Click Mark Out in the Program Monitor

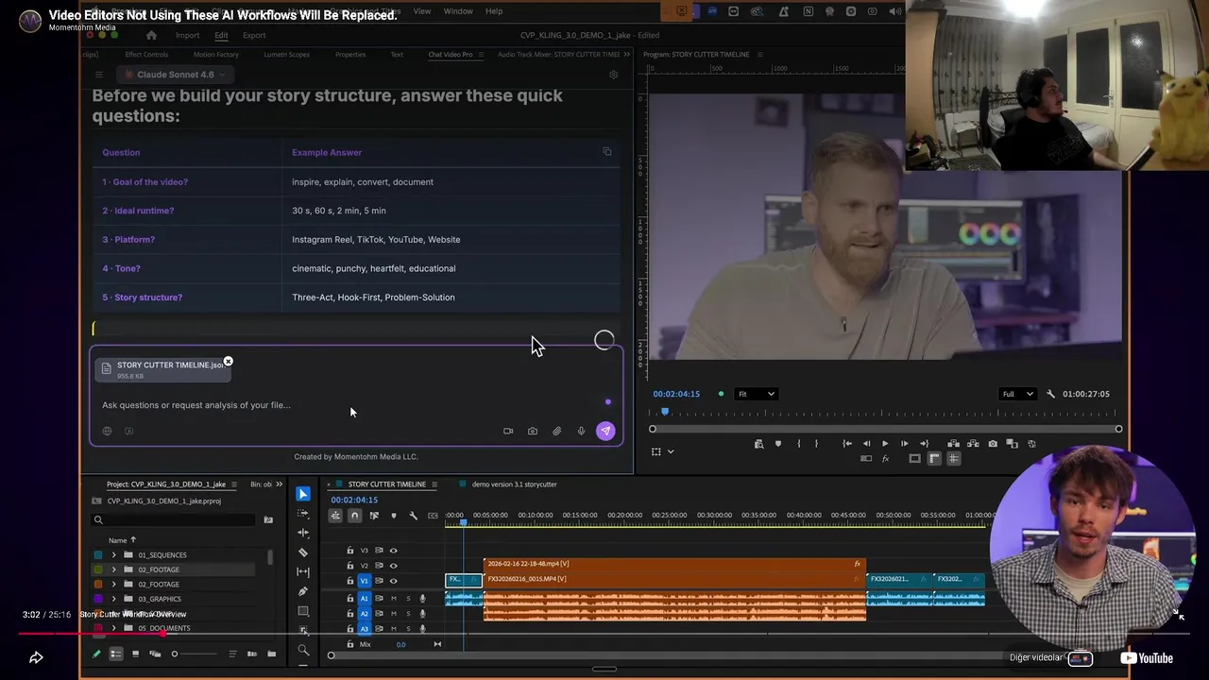point(818,443)
